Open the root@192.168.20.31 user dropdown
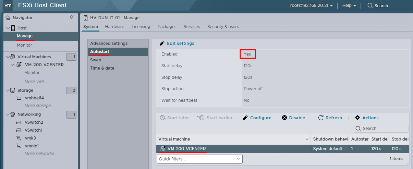 pyautogui.click(x=312, y=5)
